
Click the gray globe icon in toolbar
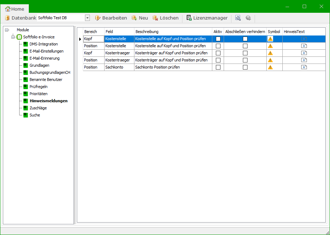[248, 18]
